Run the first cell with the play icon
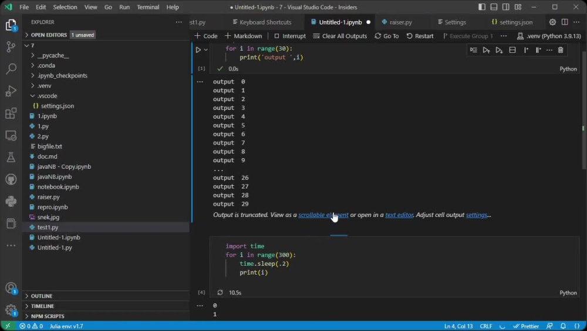This screenshot has height=331, width=587. coord(198,50)
